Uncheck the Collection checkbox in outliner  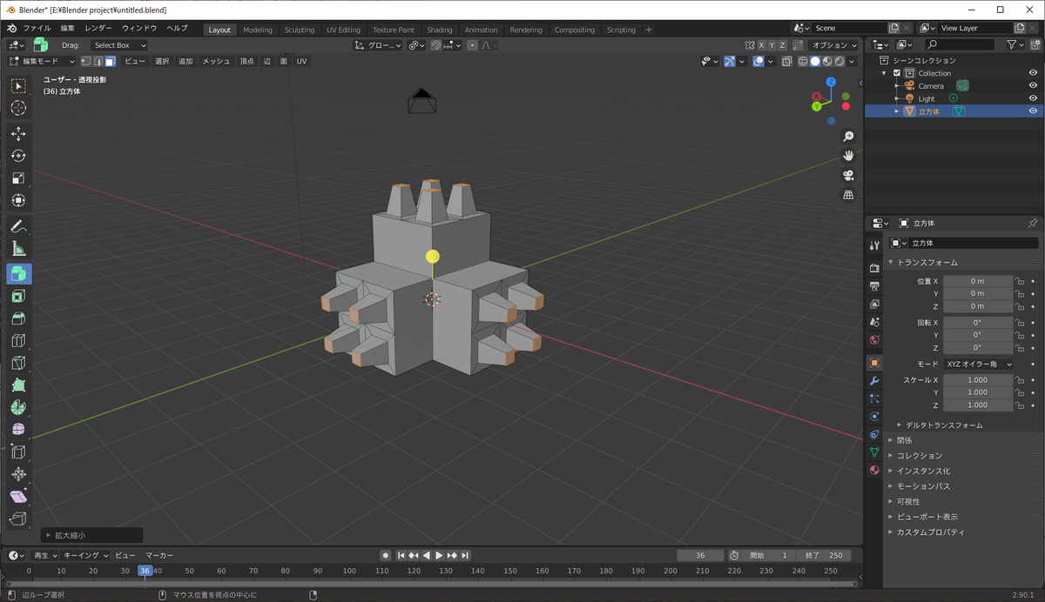coord(897,73)
